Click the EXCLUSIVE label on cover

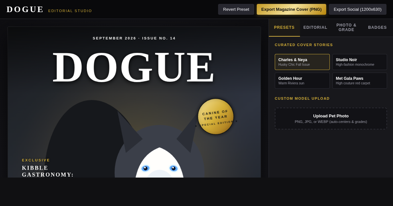pyautogui.click(x=36, y=160)
